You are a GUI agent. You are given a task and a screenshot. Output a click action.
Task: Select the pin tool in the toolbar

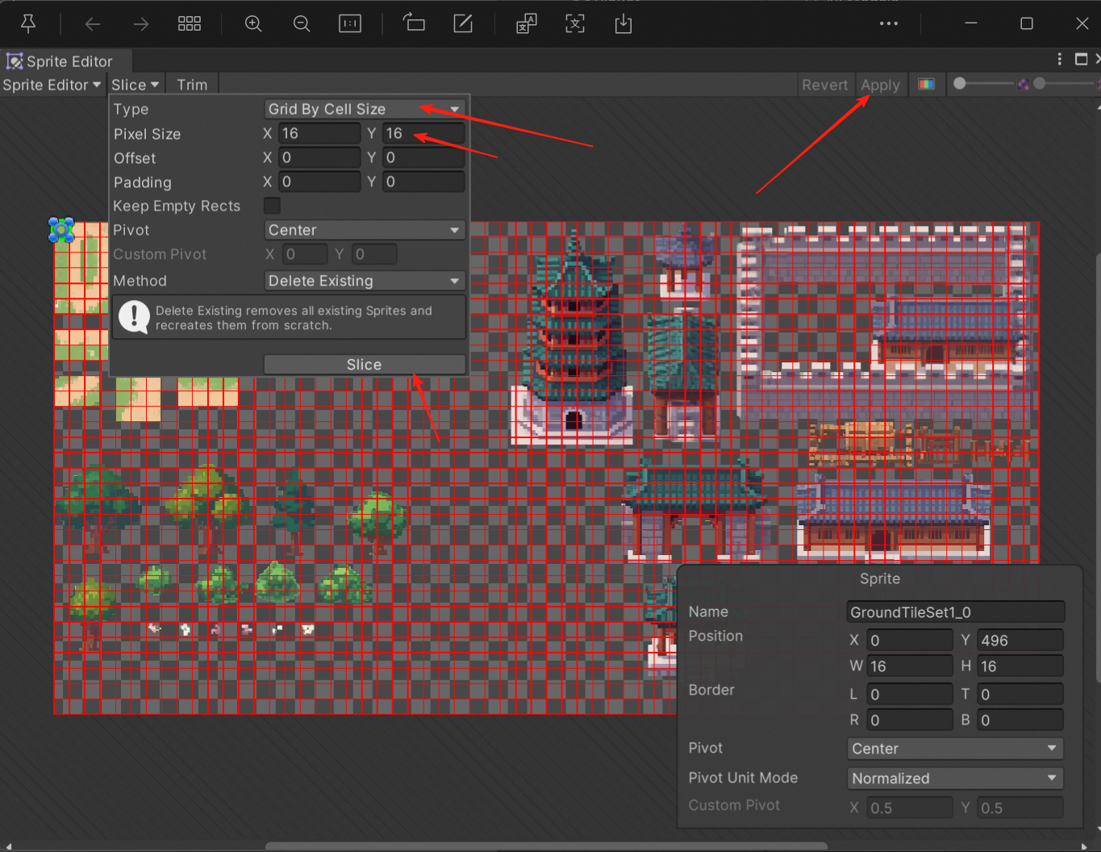coord(27,23)
